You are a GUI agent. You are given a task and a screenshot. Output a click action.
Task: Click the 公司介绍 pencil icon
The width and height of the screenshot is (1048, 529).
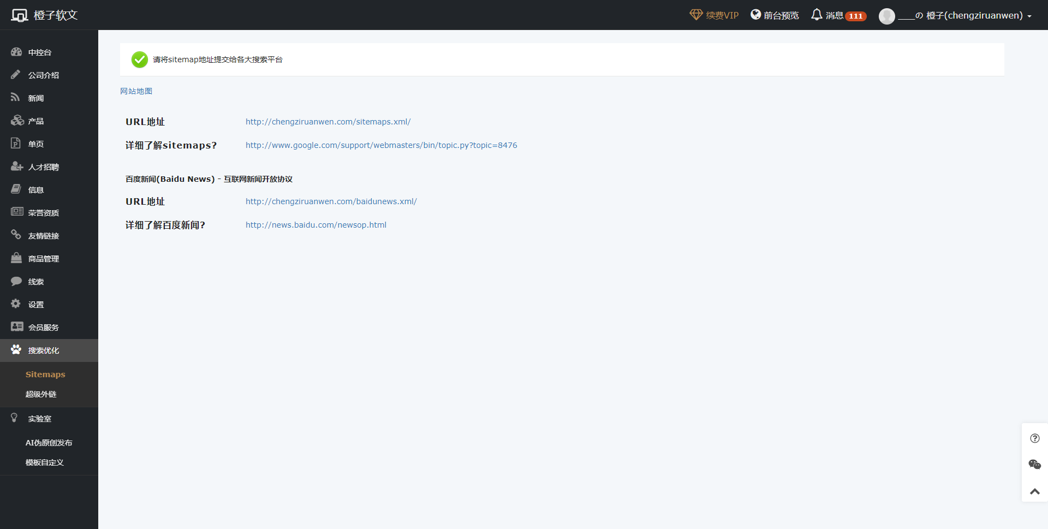pos(16,74)
